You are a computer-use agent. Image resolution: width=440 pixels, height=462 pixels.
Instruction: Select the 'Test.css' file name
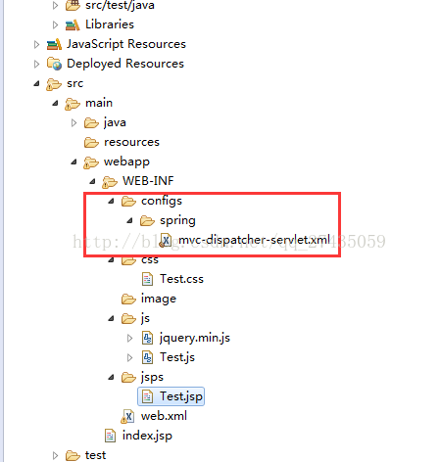[x=181, y=279]
